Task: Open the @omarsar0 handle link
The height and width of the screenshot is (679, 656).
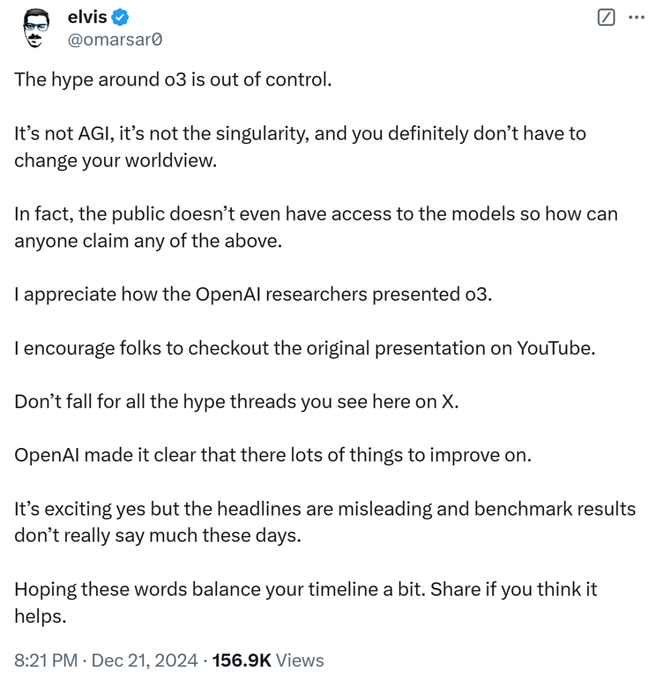Action: coord(115,40)
